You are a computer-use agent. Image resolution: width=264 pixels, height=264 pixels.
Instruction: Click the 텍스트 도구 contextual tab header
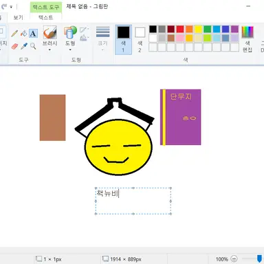tap(46, 7)
